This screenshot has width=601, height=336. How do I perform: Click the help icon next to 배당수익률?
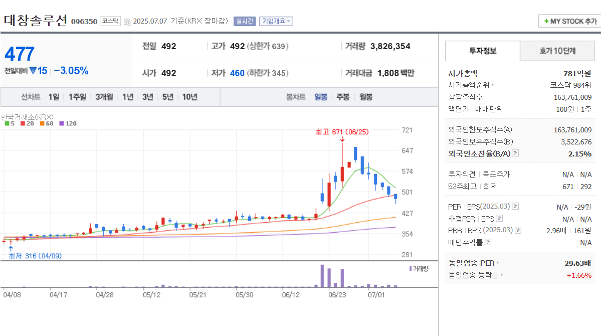coord(488,242)
